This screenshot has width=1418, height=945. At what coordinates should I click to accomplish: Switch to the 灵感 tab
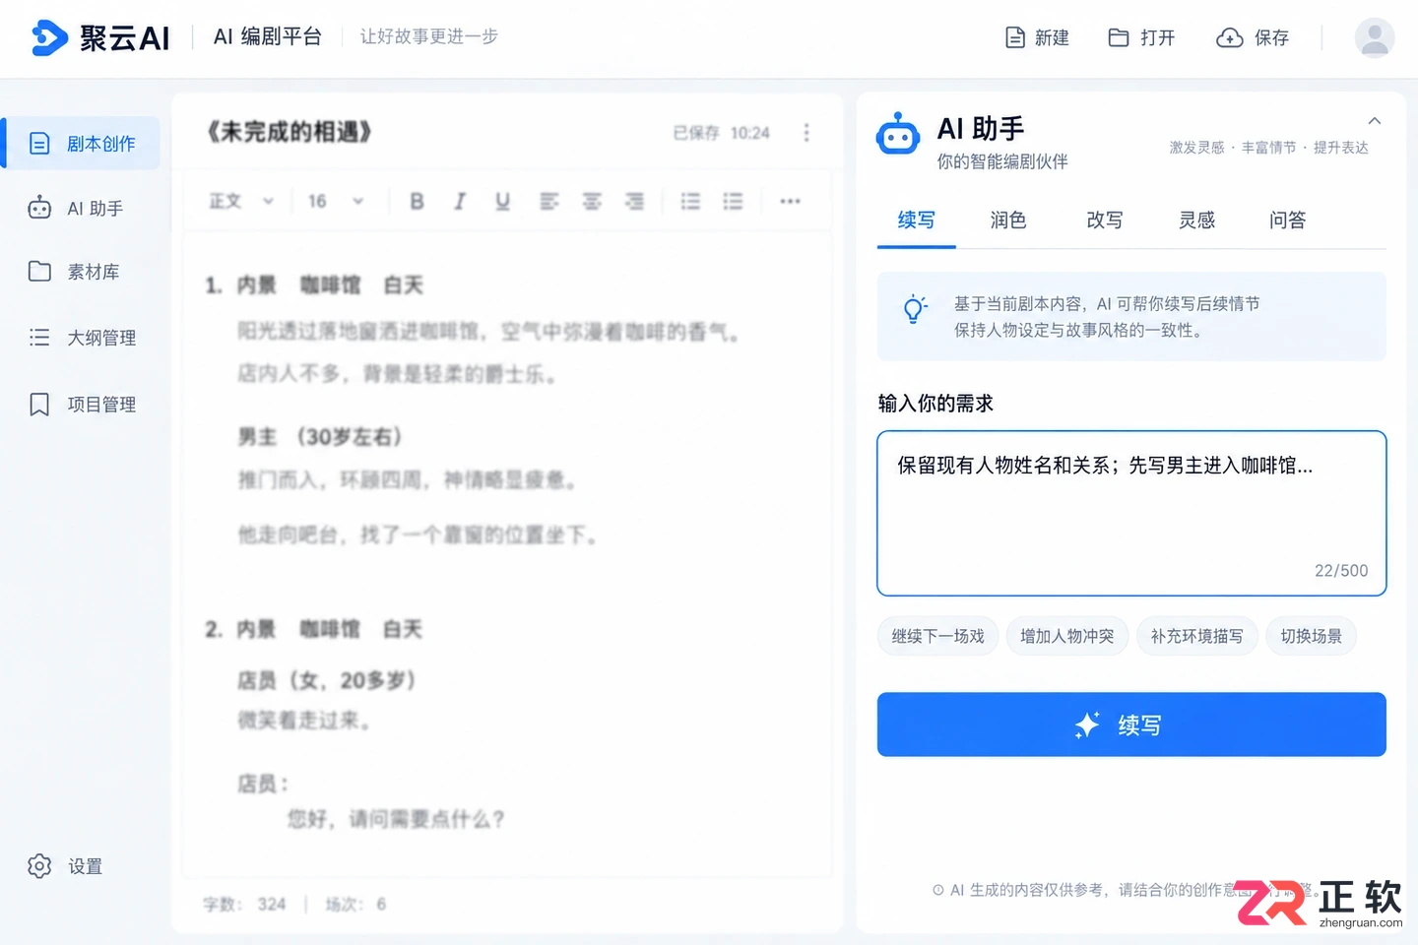[x=1197, y=220]
